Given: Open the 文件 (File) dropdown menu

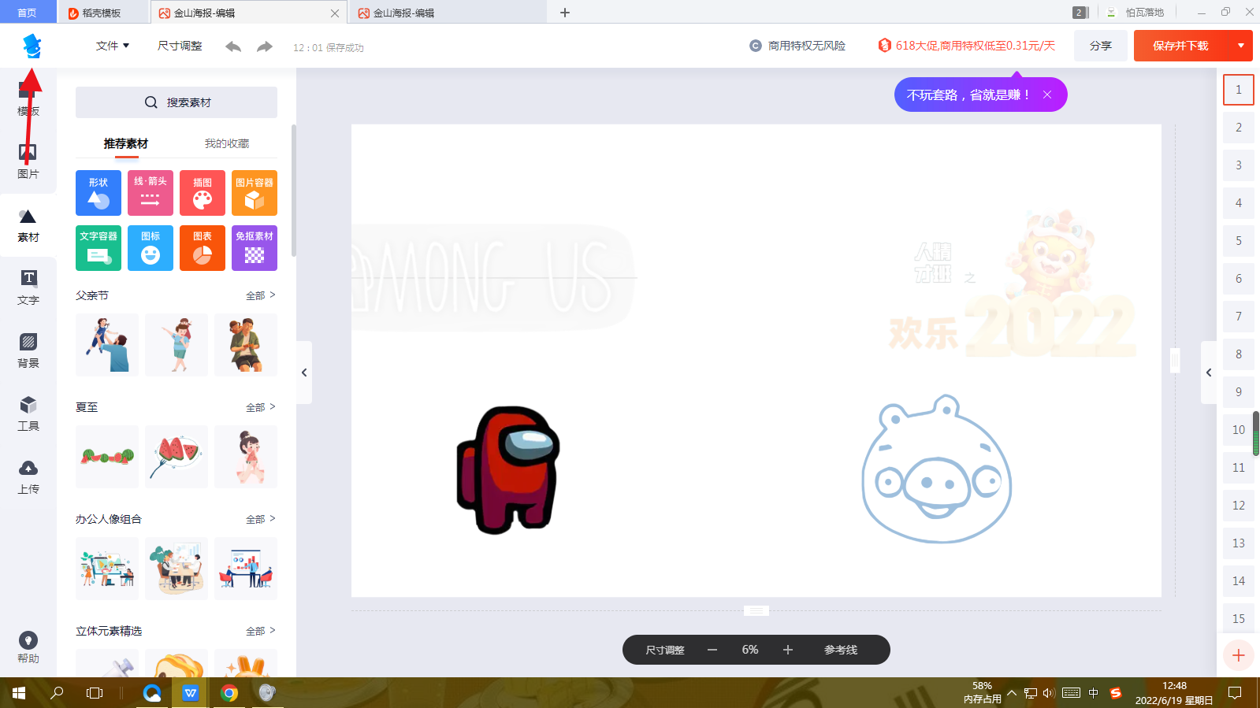Looking at the screenshot, I should (x=113, y=46).
